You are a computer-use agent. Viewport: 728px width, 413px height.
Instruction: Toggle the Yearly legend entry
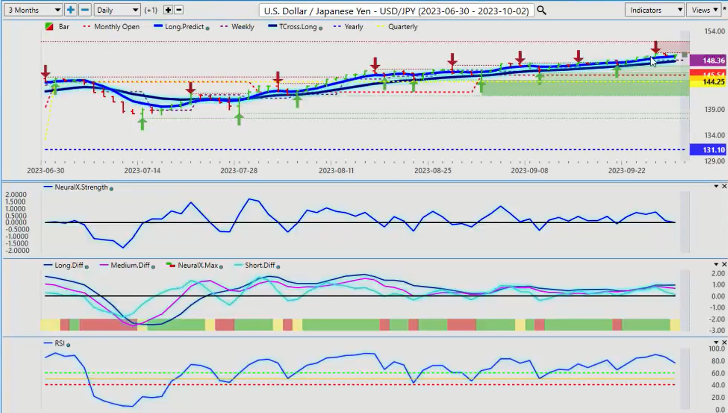pyautogui.click(x=349, y=26)
